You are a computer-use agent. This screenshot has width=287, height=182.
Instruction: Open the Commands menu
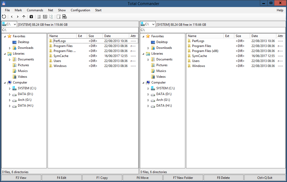(35, 10)
